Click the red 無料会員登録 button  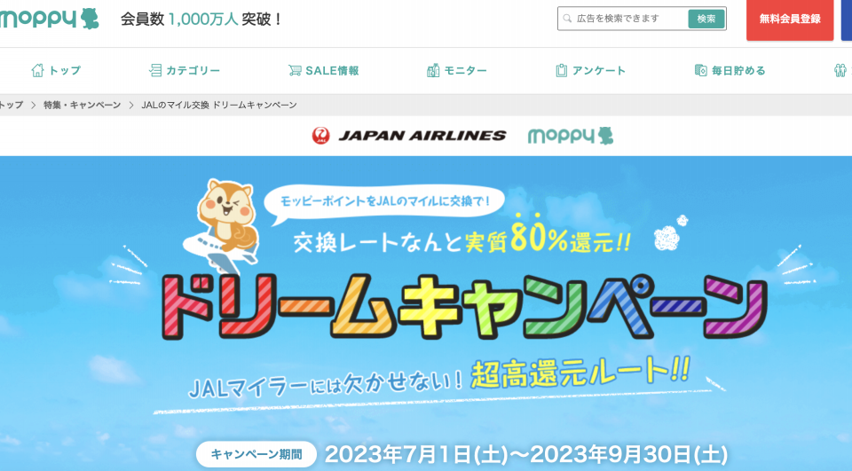point(790,20)
